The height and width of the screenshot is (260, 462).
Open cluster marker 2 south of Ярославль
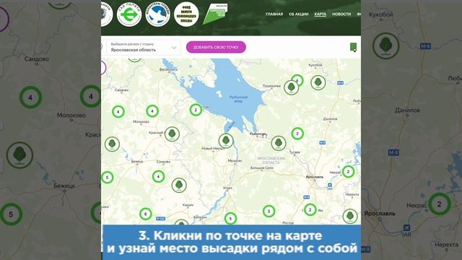click(310, 210)
